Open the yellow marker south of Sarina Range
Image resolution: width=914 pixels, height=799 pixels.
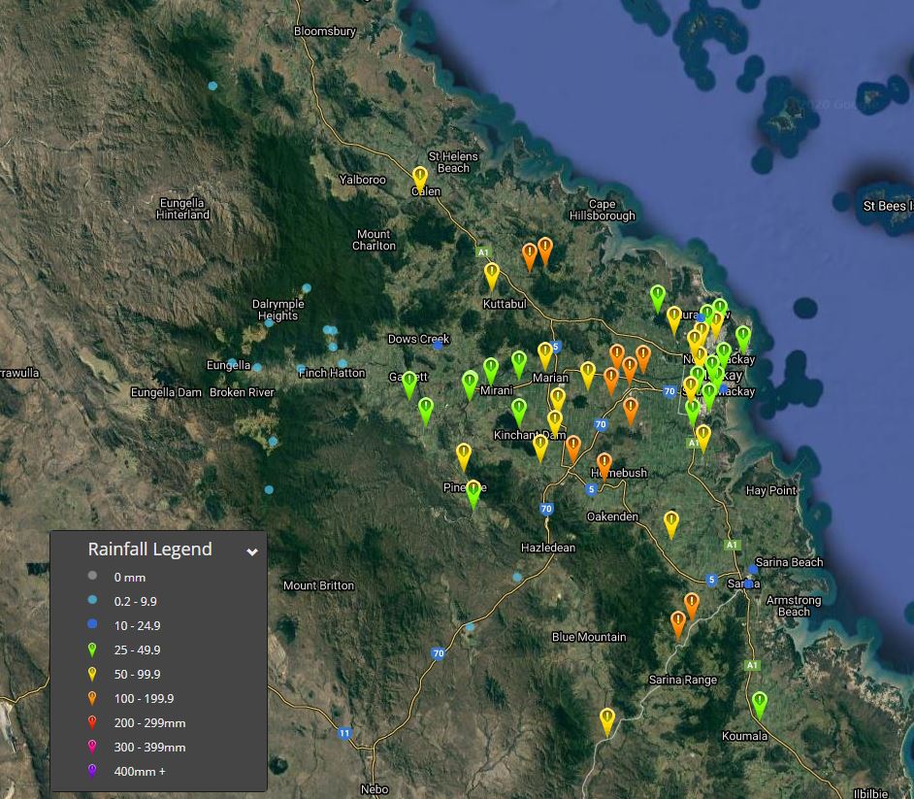pyautogui.click(x=607, y=720)
